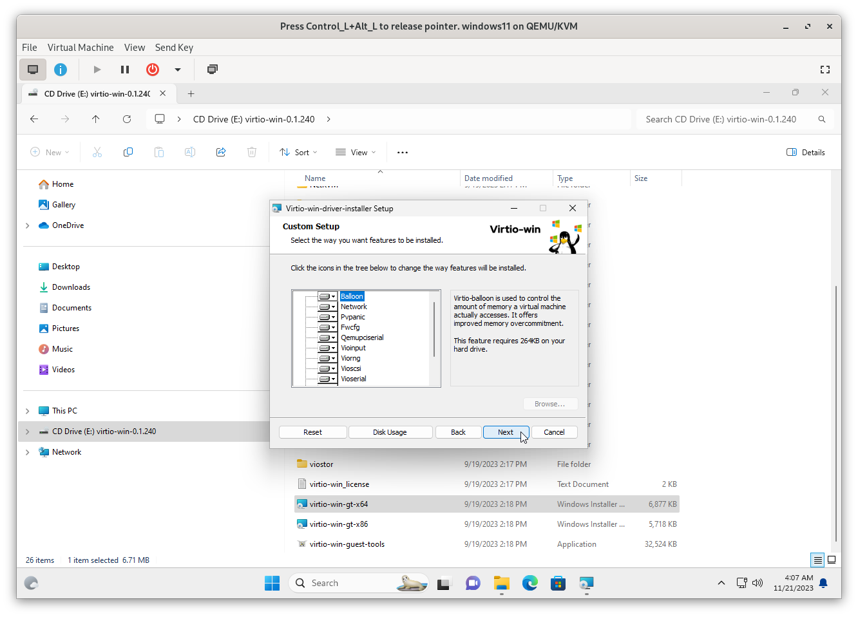
Task: Select virtio-win-gt-x86 installer file
Action: [487, 524]
